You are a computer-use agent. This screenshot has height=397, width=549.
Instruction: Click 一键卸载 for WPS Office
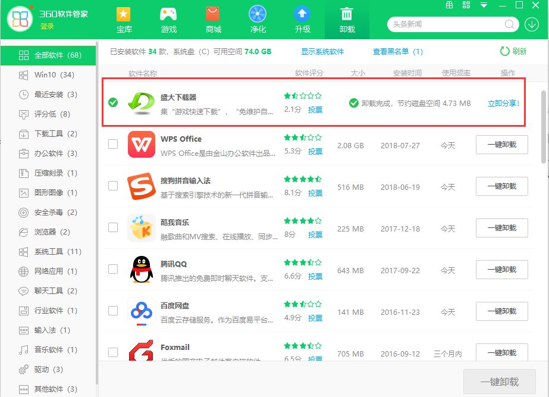[502, 145]
